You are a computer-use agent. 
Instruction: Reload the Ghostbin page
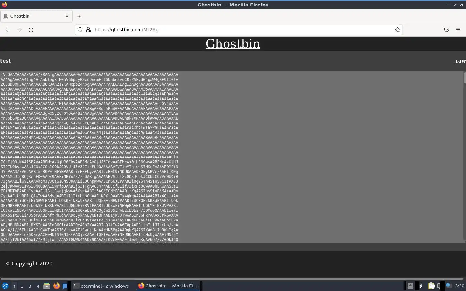coord(31,30)
